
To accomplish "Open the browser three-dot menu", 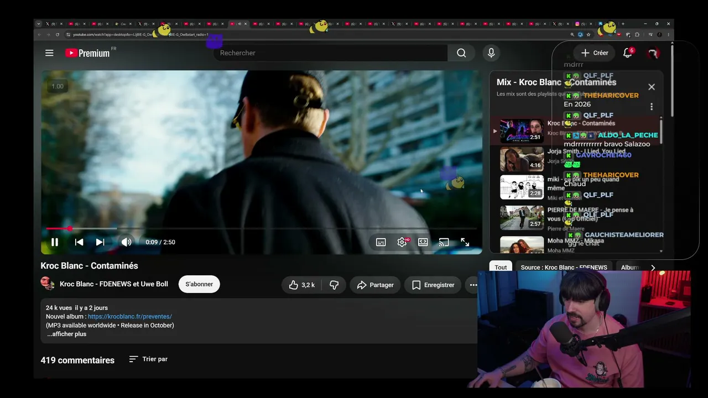I will point(669,34).
